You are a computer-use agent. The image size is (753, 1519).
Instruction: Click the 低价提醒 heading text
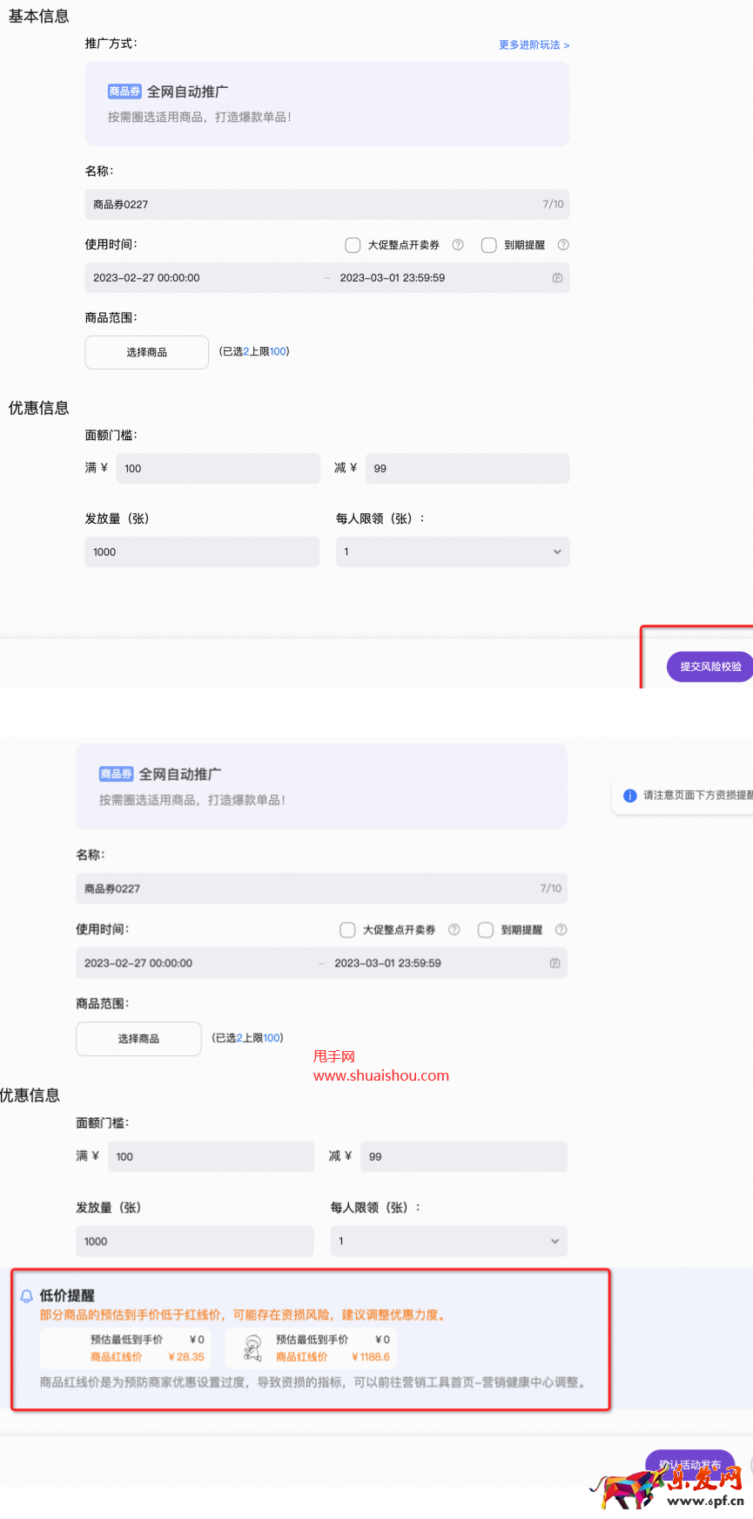[x=67, y=1296]
